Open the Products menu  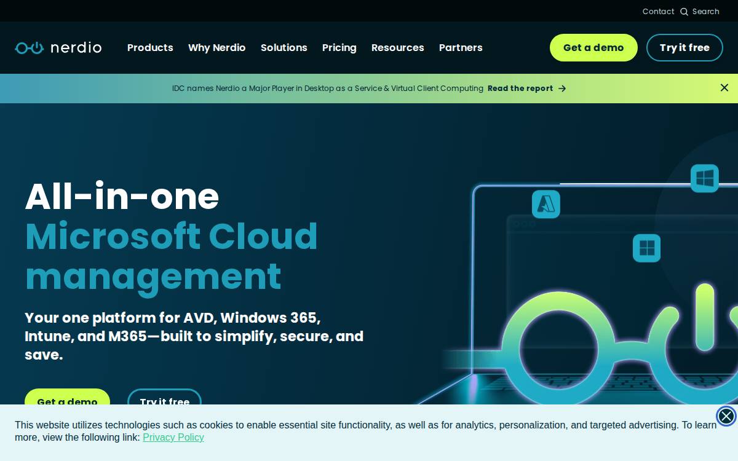150,47
